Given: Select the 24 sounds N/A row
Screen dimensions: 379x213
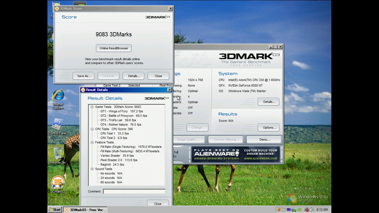Looking at the screenshot, I should point(111,178).
